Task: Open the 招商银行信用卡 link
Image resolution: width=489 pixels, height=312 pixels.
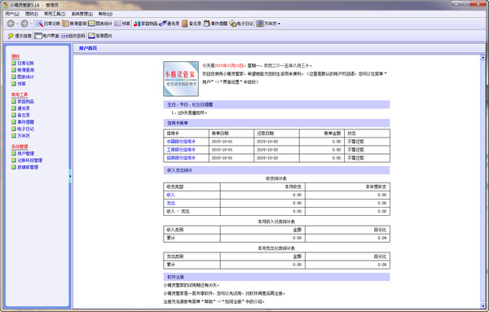Action: tap(181, 158)
